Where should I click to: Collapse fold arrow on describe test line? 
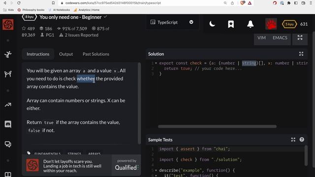(x=156, y=171)
